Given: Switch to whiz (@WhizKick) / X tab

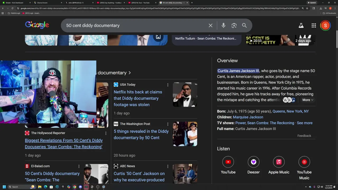Looking at the screenshot, I should point(79,3).
